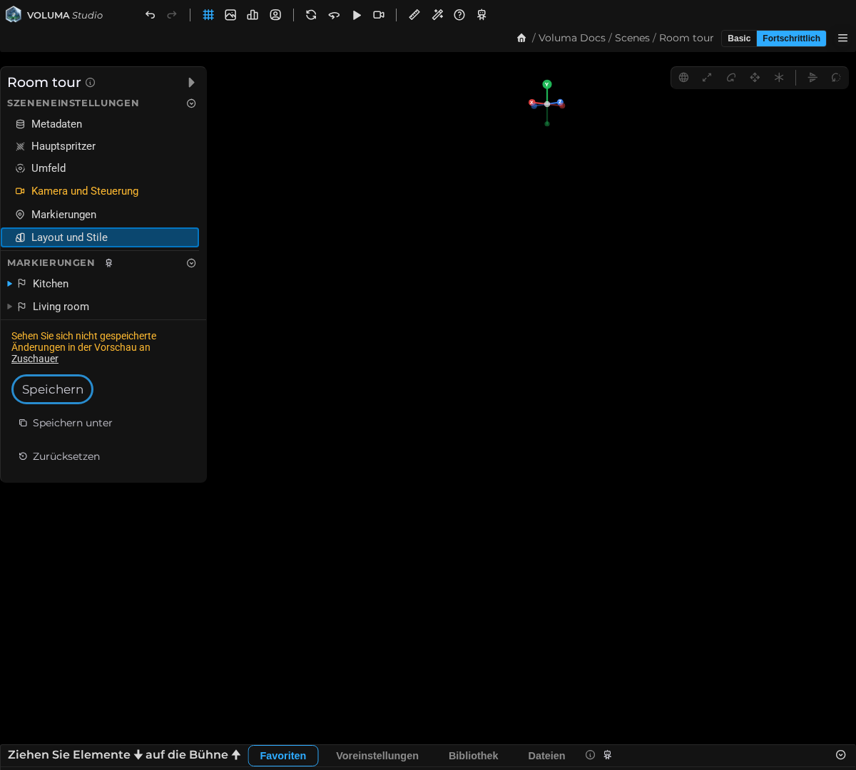Click the magic wand icon
Viewport: 856px width, 770px height.
pos(437,15)
